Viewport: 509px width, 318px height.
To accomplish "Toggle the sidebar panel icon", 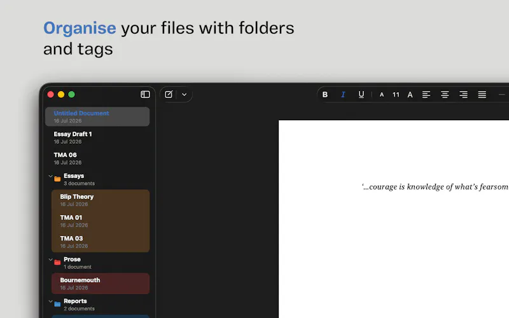I will click(x=145, y=94).
